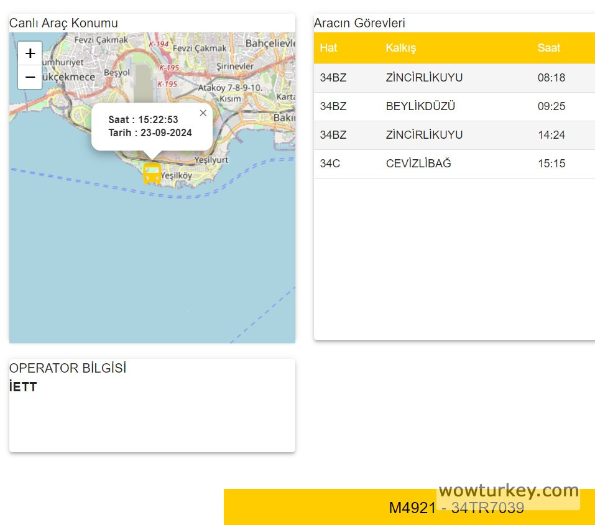The image size is (595, 525).
Task: Click the Aracın Görevleri heading
Action: pos(359,23)
